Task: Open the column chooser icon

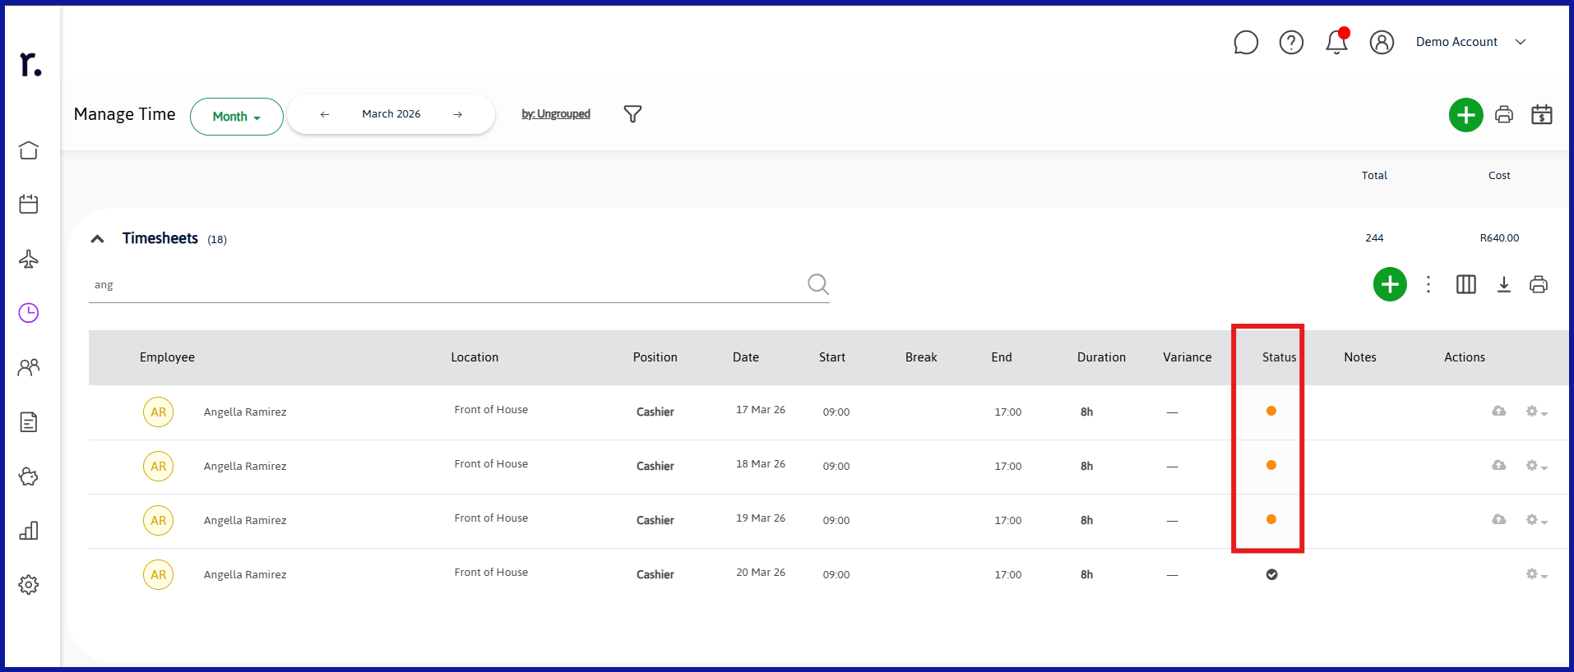Action: (1466, 284)
